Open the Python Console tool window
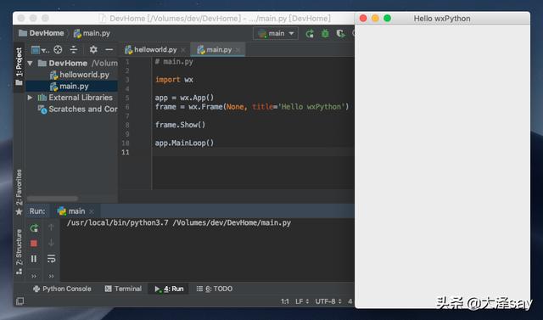 62,289
